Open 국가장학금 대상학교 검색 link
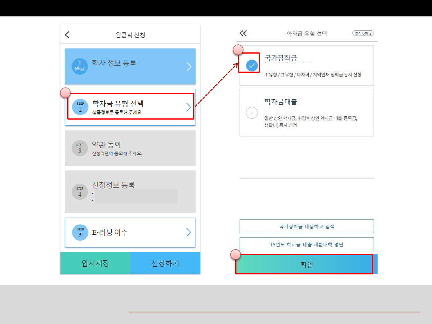 point(306,226)
